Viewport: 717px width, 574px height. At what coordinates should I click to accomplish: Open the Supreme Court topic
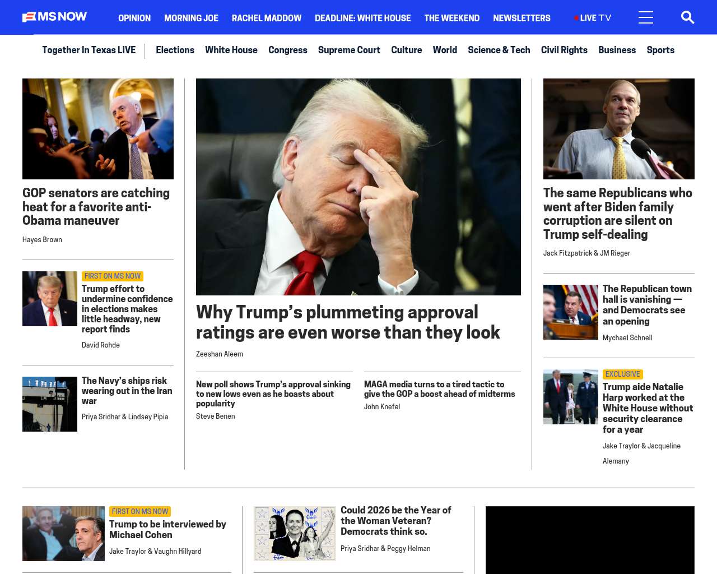click(x=349, y=50)
